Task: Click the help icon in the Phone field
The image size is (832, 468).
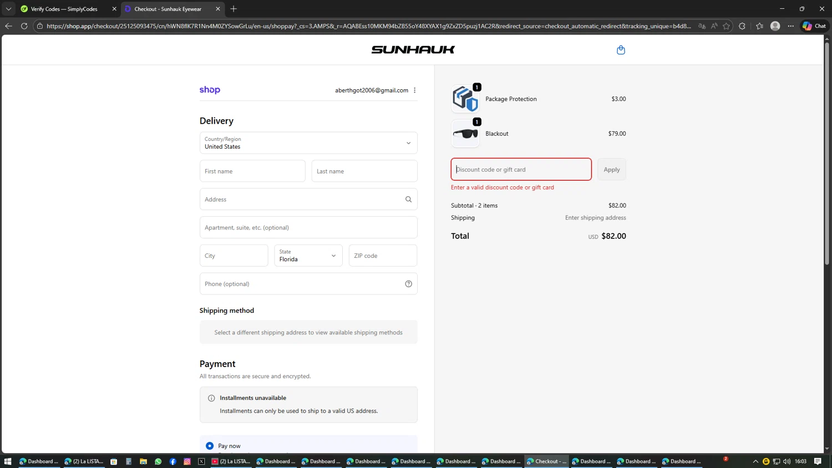Action: [408, 284]
